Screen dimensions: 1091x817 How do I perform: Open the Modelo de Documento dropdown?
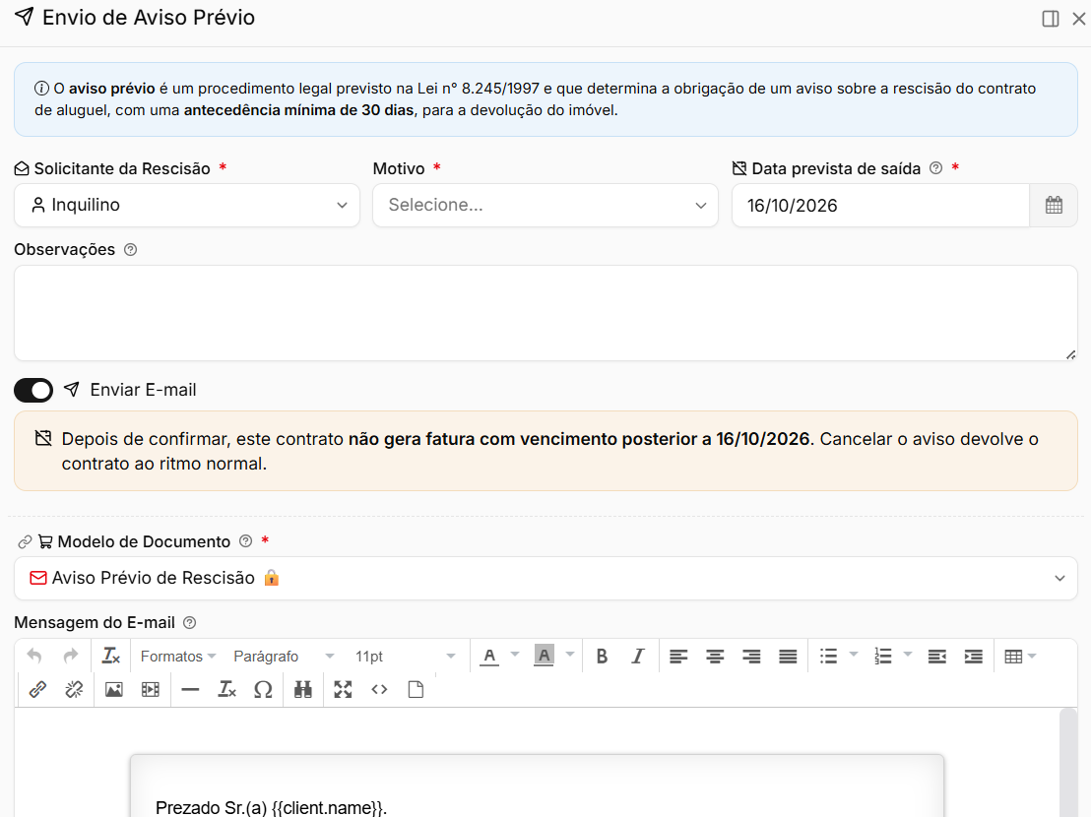point(545,578)
